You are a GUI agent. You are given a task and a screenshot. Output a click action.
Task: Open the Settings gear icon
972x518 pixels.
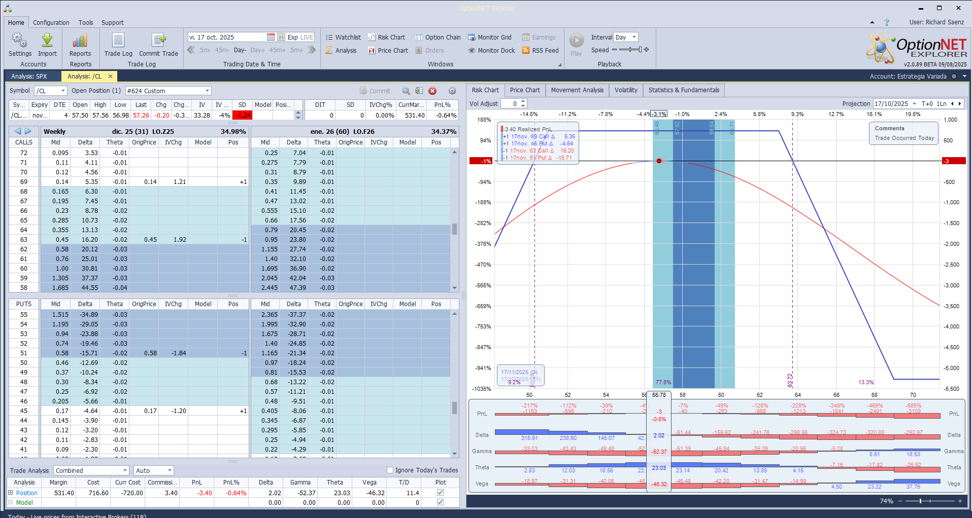(20, 41)
